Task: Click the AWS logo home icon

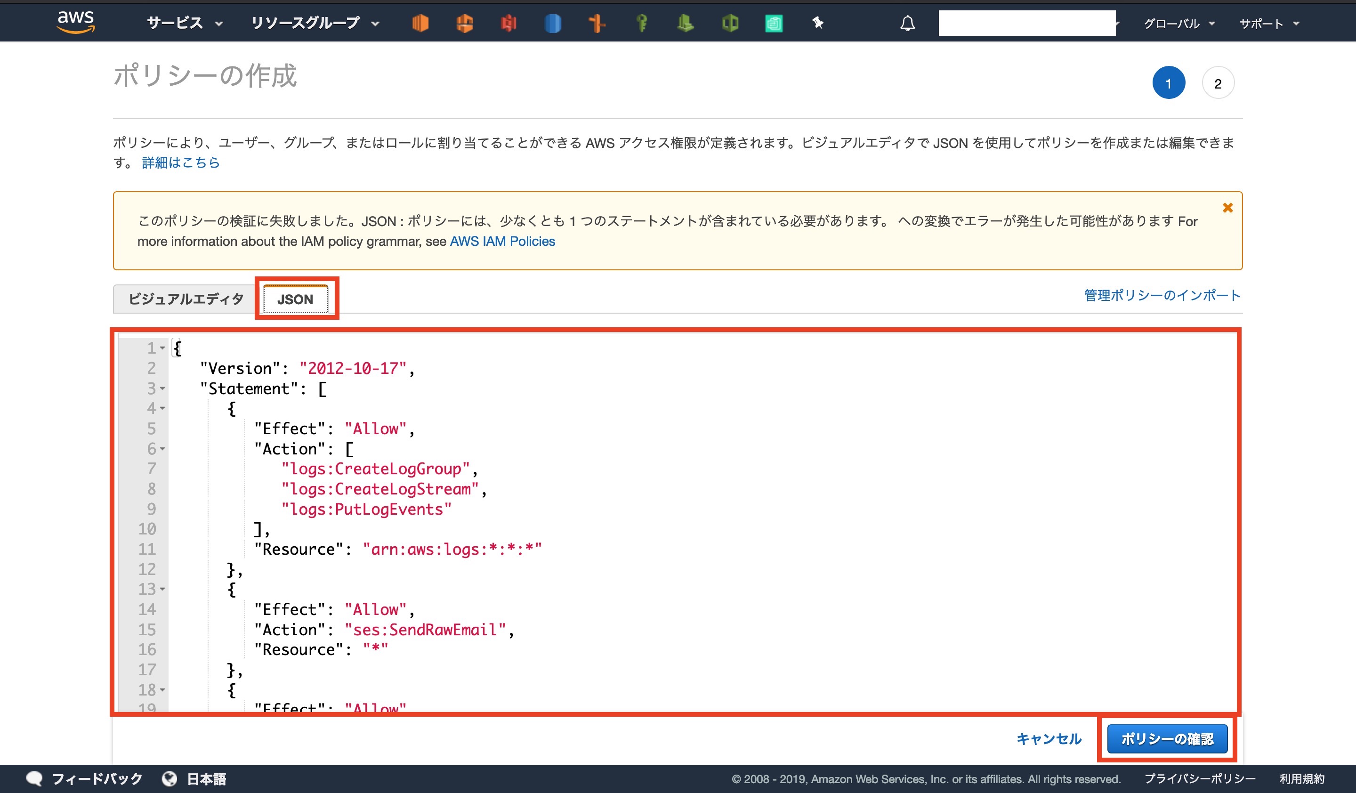Action: (76, 22)
